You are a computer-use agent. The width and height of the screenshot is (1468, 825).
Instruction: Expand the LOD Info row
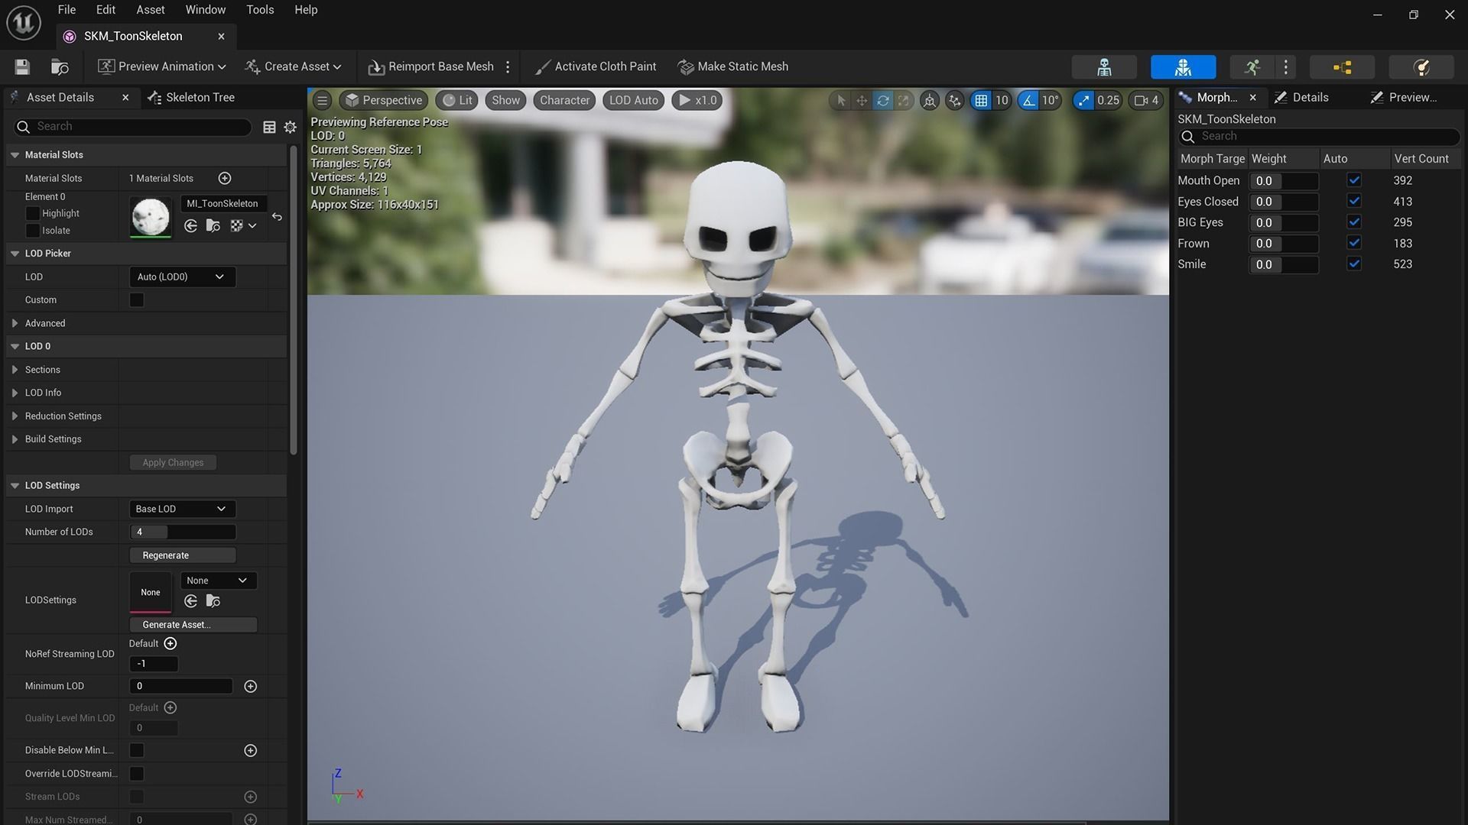click(15, 393)
